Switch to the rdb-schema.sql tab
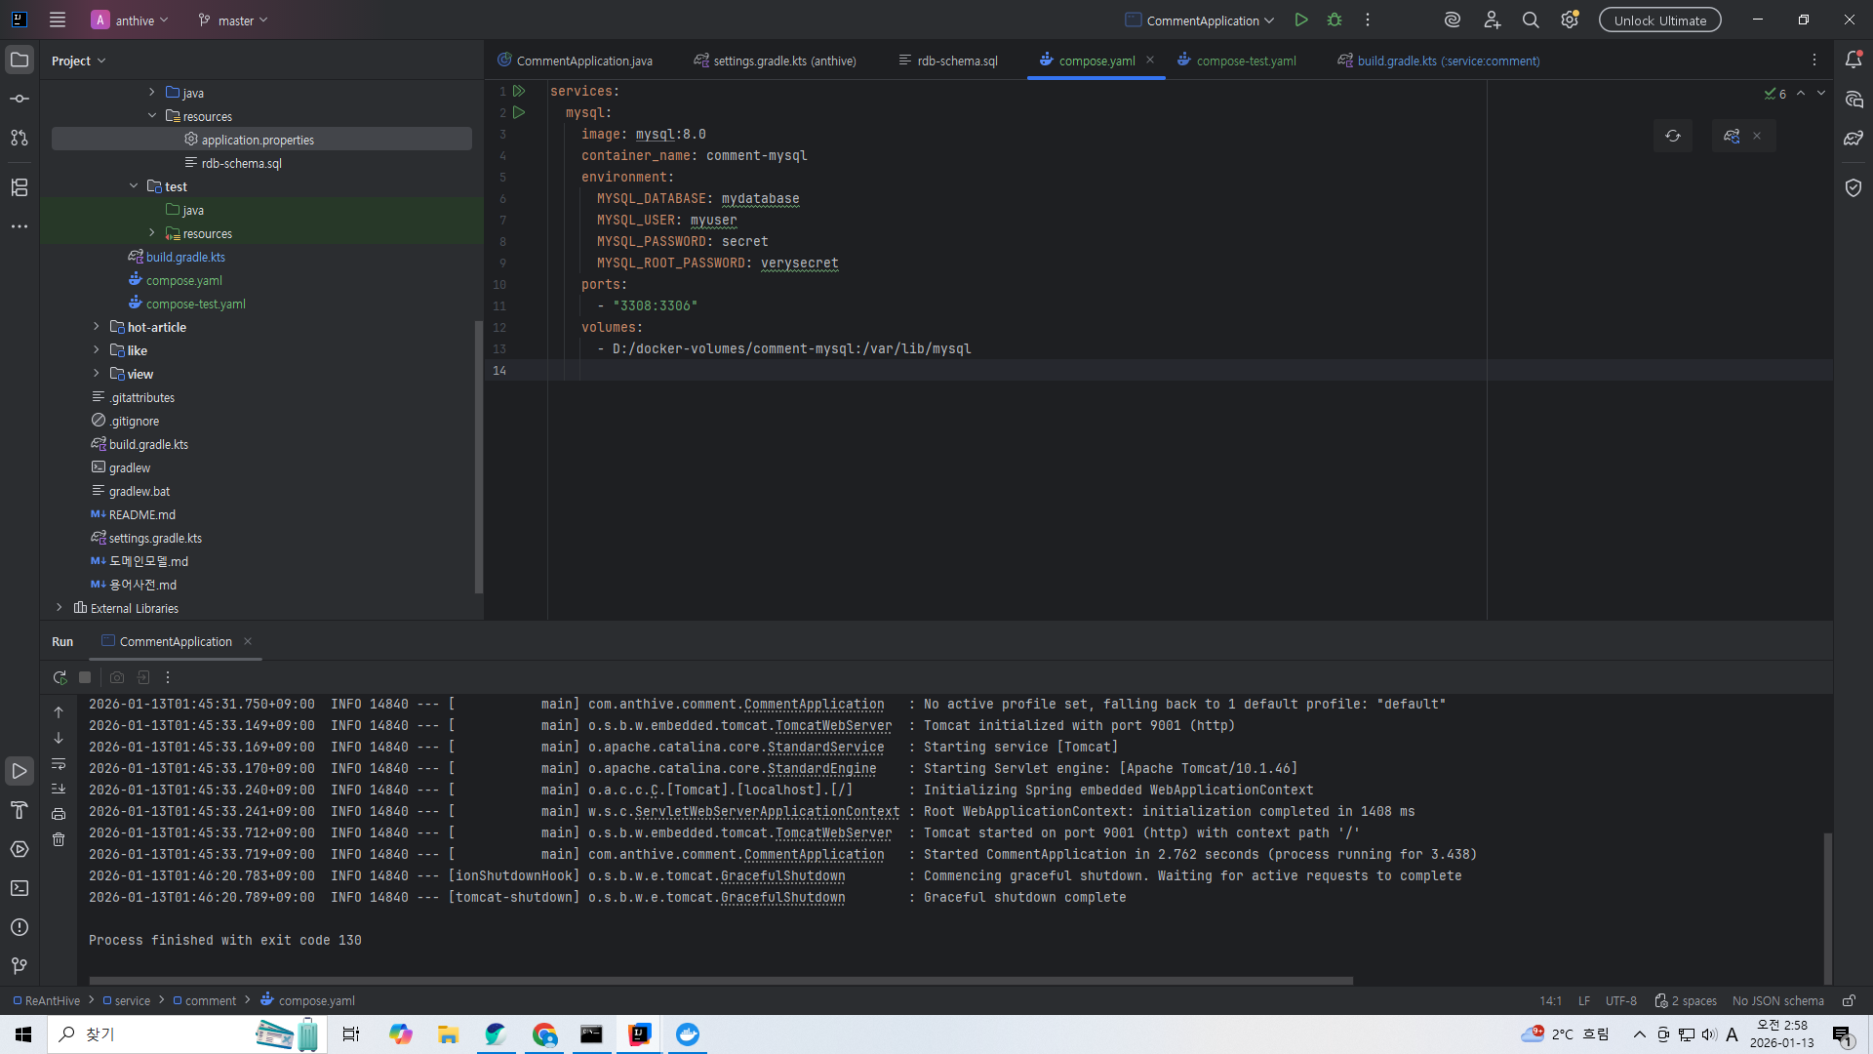 point(956,61)
